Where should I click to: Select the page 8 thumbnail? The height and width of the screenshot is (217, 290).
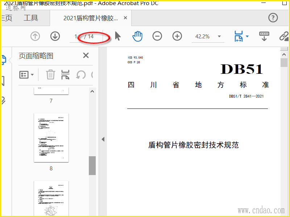tap(51, 138)
